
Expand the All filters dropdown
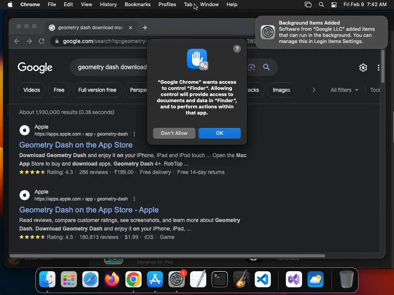pyautogui.click(x=344, y=90)
